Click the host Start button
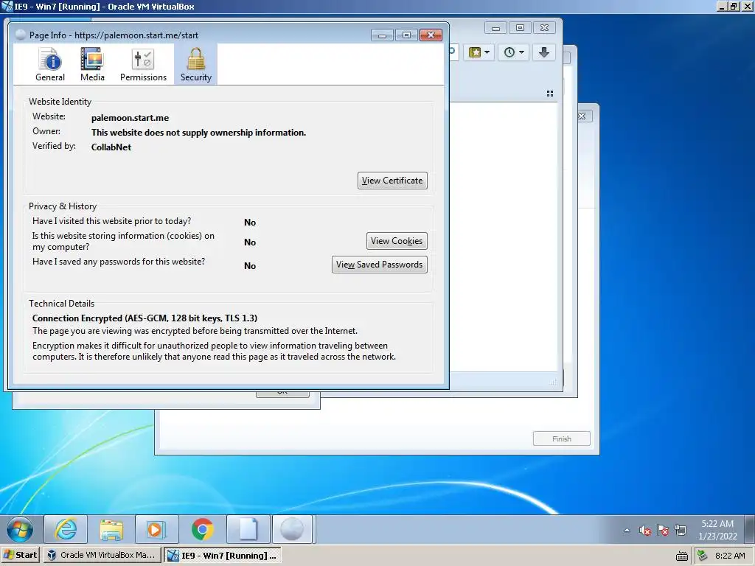 click(x=20, y=555)
